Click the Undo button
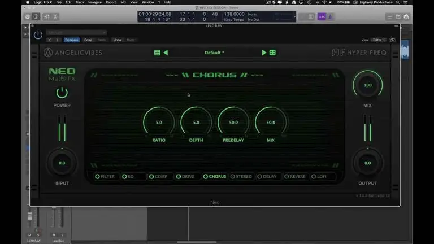434x244 pixels. (117, 40)
